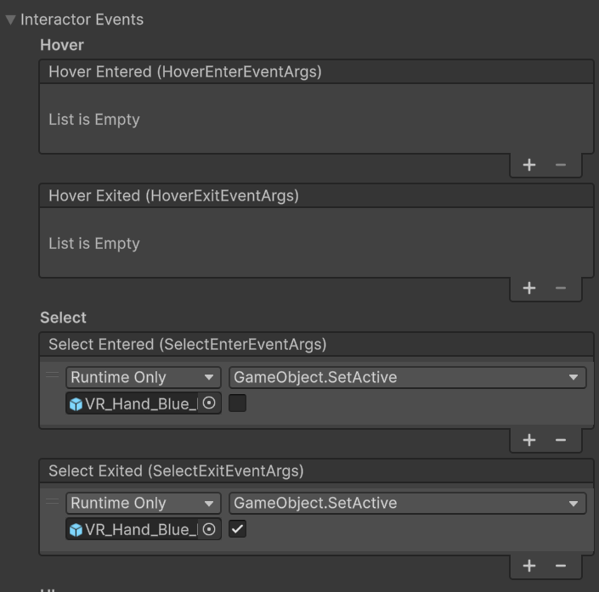Click VR_Hand_Blue object field in Select Entered
The width and height of the screenshot is (599, 592).
click(134, 404)
